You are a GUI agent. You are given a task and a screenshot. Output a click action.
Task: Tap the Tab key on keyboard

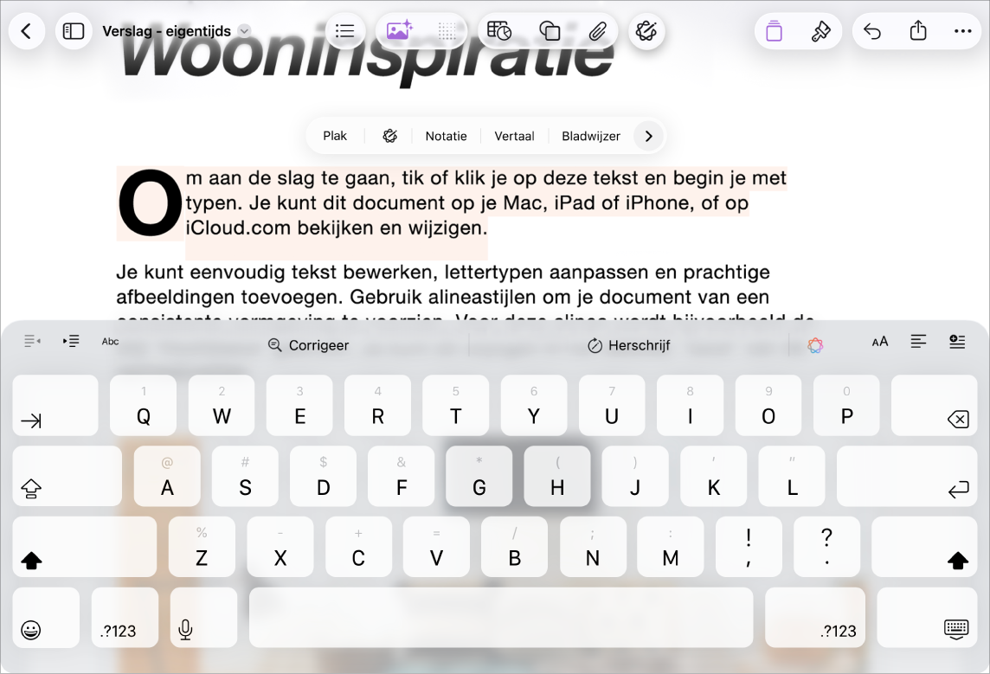55,405
